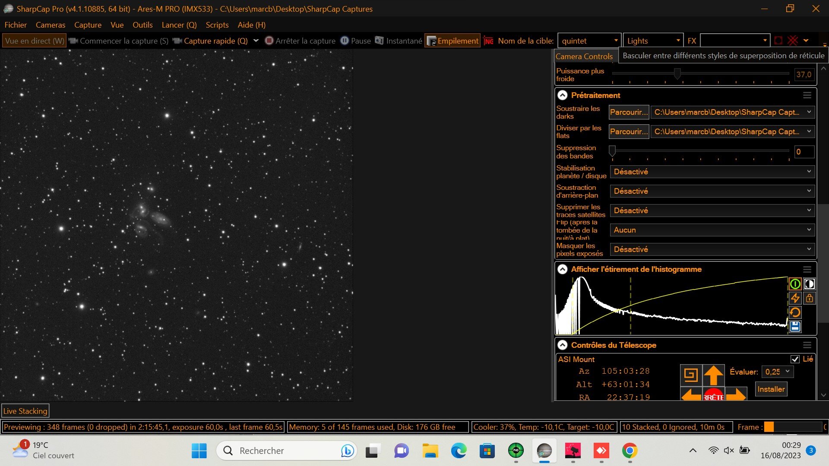
Task: Click Parcourir for Soustraire les darks
Action: [x=629, y=112]
